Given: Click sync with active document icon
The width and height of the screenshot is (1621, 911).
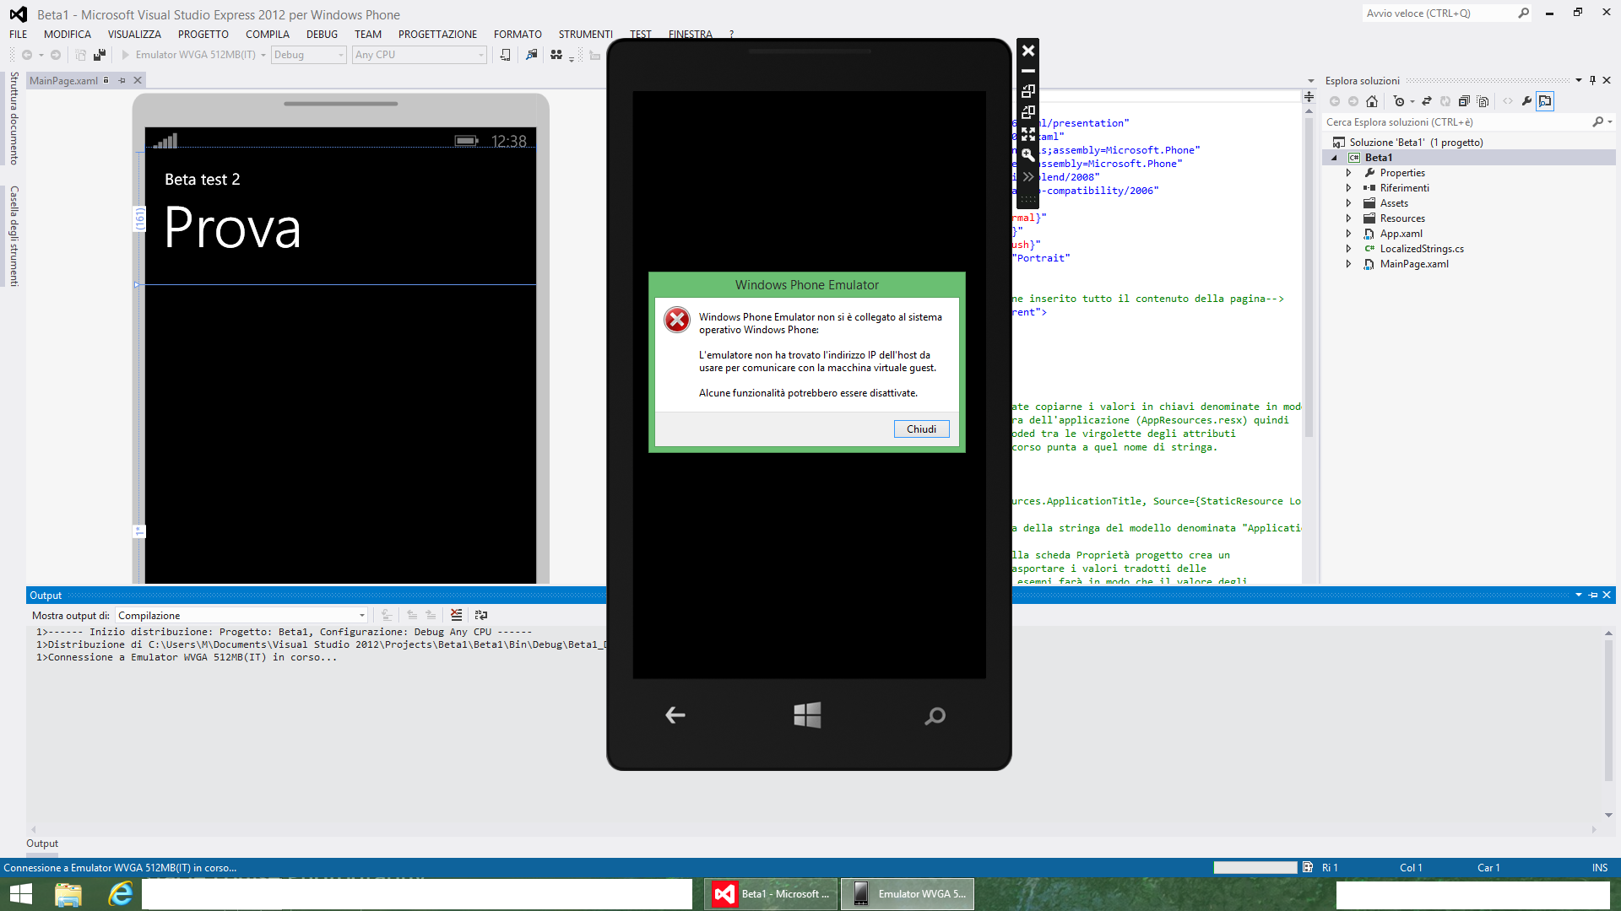Looking at the screenshot, I should pyautogui.click(x=1427, y=101).
